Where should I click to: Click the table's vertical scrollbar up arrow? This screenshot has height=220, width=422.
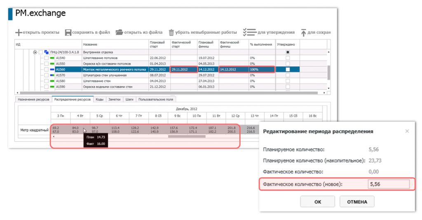point(328,52)
